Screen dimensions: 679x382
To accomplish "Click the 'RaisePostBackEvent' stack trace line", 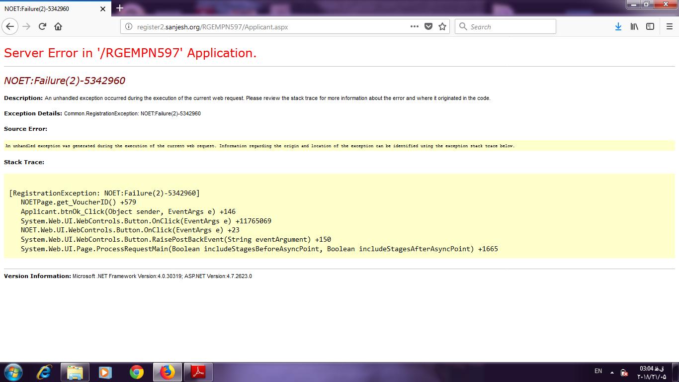I will 176,240.
